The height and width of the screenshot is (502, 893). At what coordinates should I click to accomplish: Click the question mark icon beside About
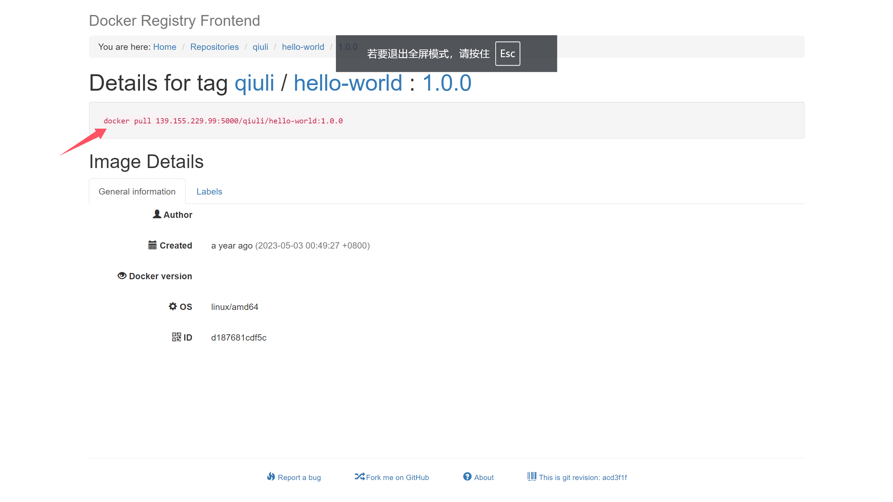click(467, 477)
